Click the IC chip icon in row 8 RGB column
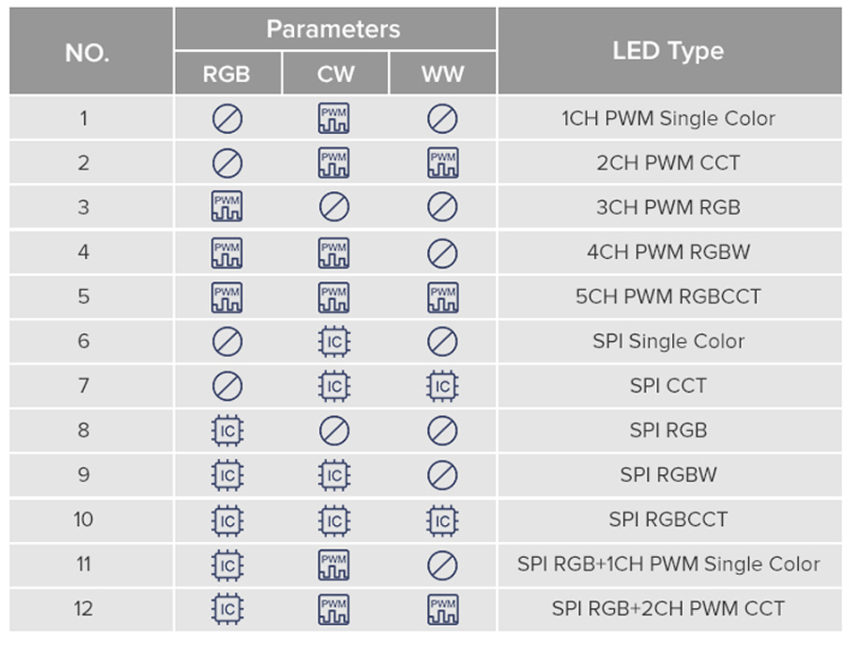Image resolution: width=849 pixels, height=650 pixels. click(x=227, y=430)
